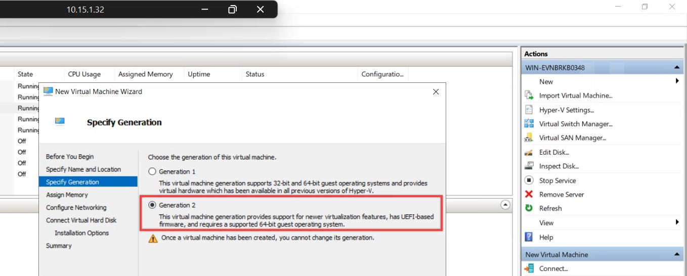Click the Stop Service icon

pyautogui.click(x=529, y=180)
